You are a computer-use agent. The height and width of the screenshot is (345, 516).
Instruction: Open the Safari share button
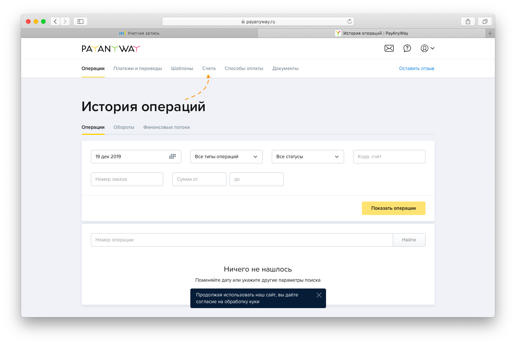(x=468, y=21)
